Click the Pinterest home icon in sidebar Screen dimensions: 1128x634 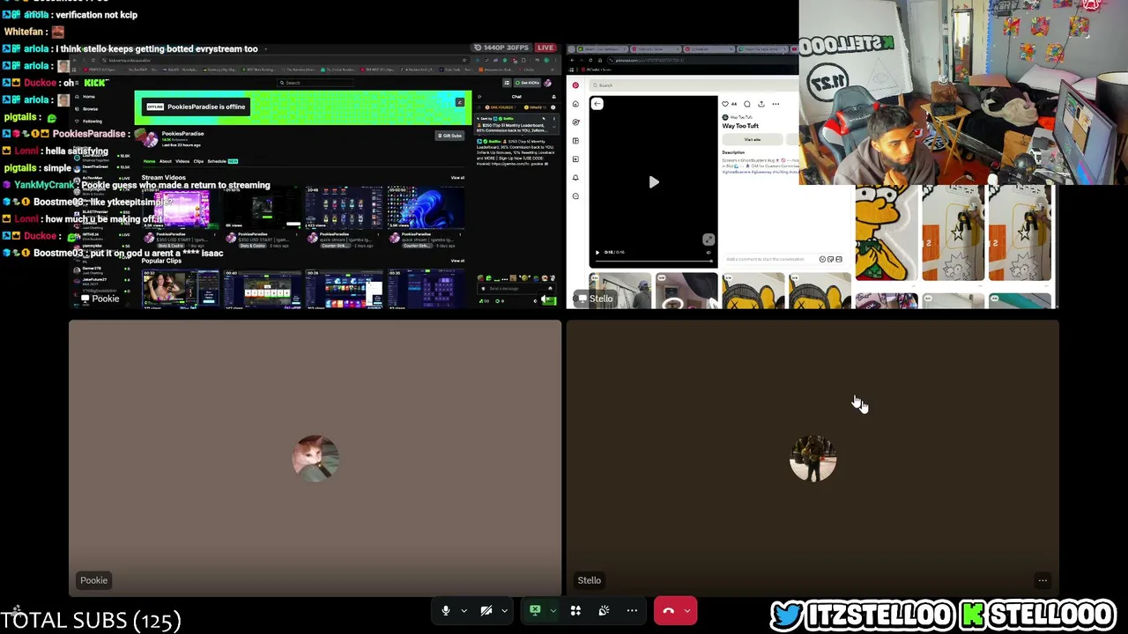[x=575, y=104]
